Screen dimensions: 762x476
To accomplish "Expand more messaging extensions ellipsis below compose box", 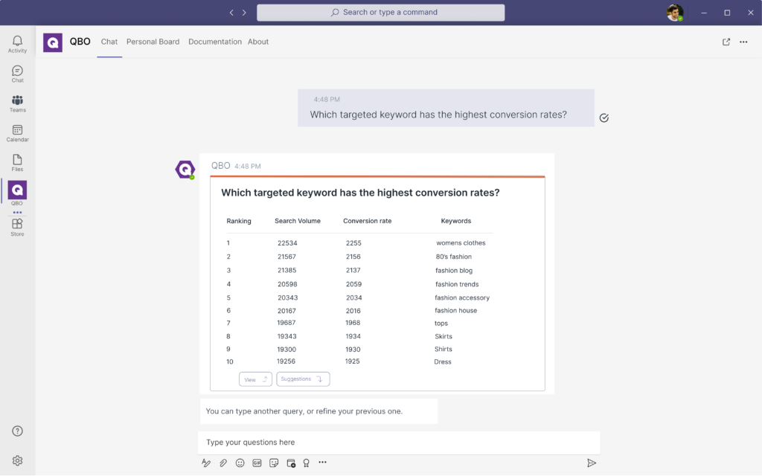I will tap(322, 463).
